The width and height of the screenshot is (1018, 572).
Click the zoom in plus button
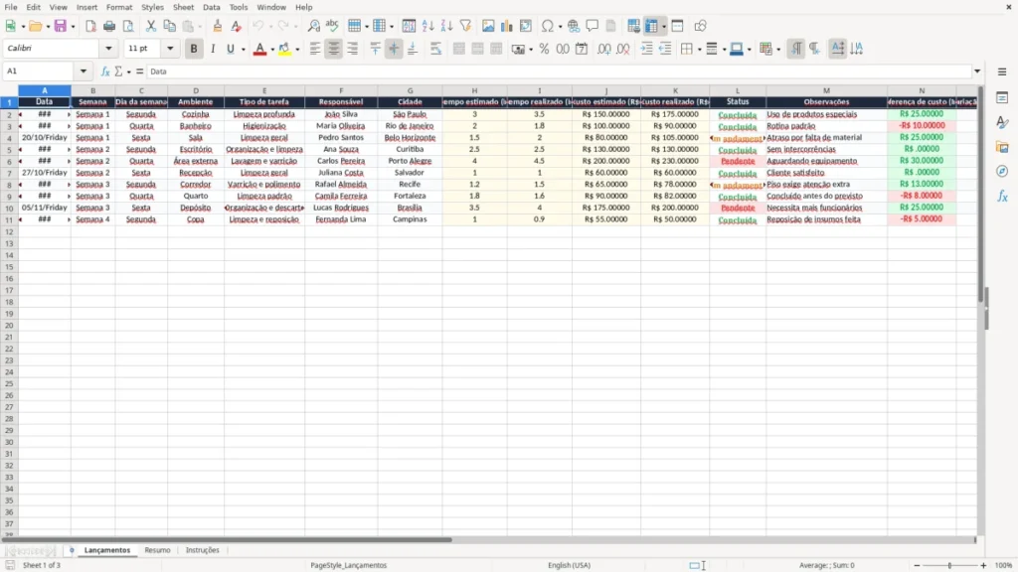[983, 565]
